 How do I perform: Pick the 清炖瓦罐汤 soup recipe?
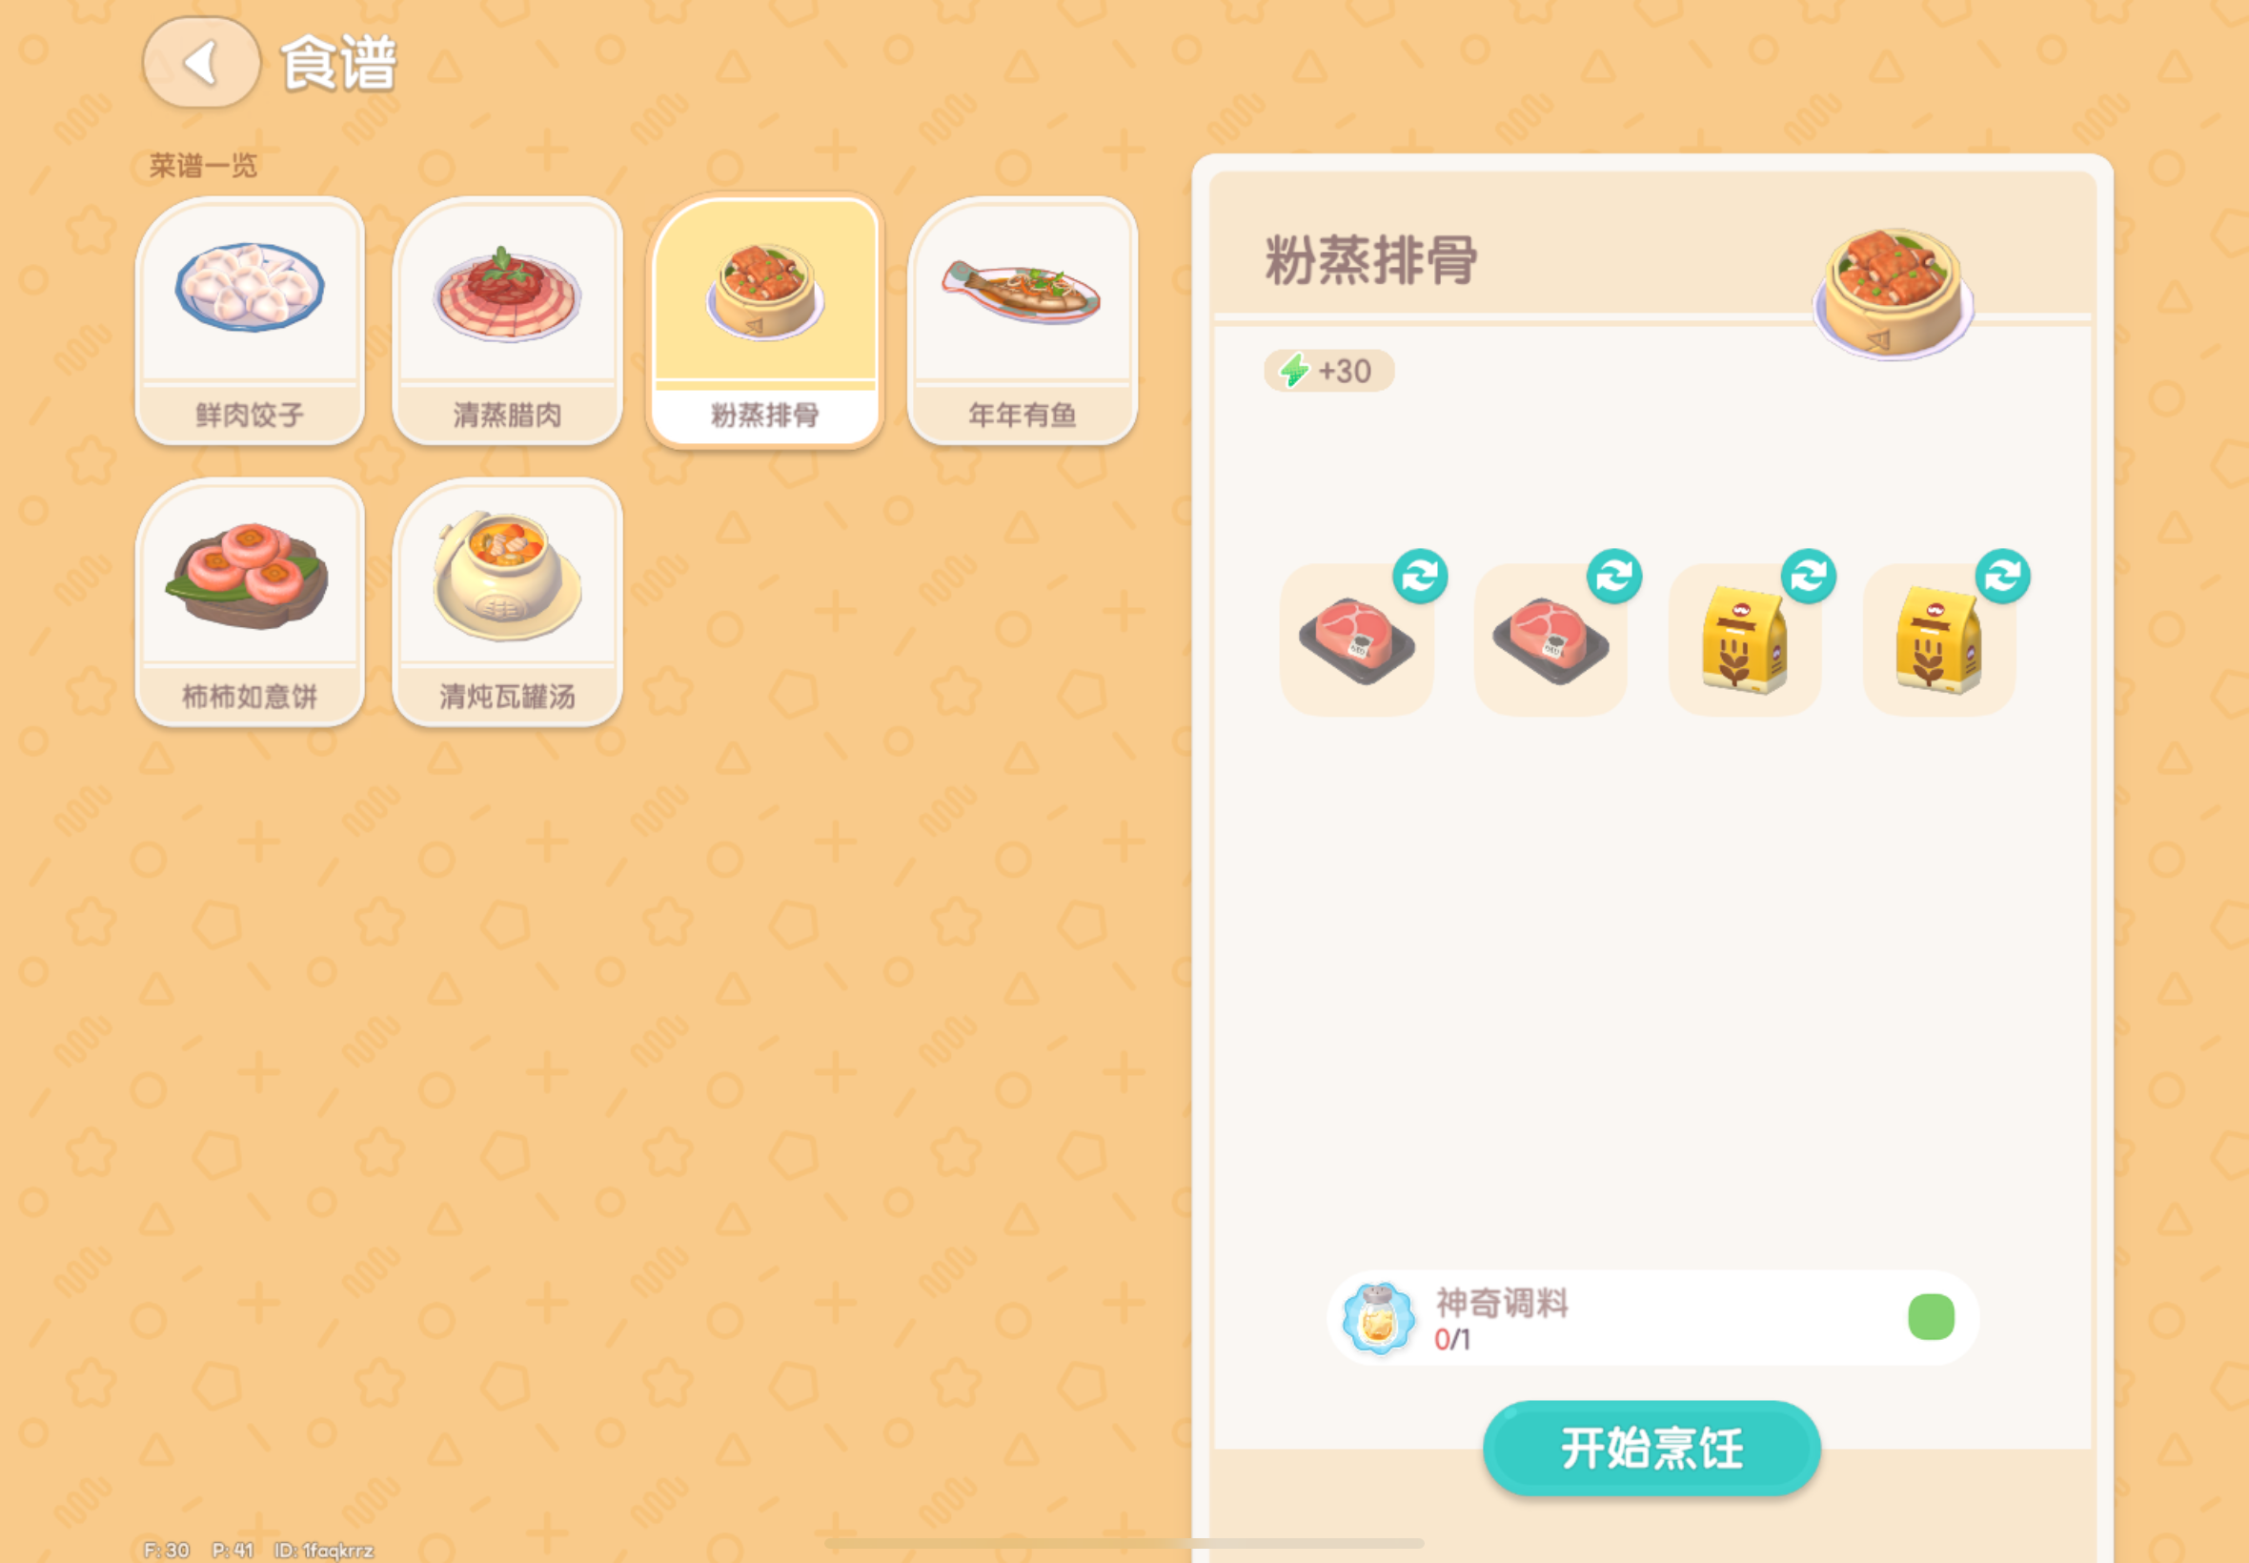(x=507, y=602)
